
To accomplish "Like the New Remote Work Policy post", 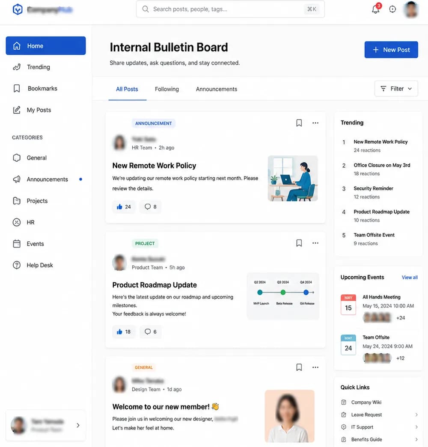I will coord(124,207).
